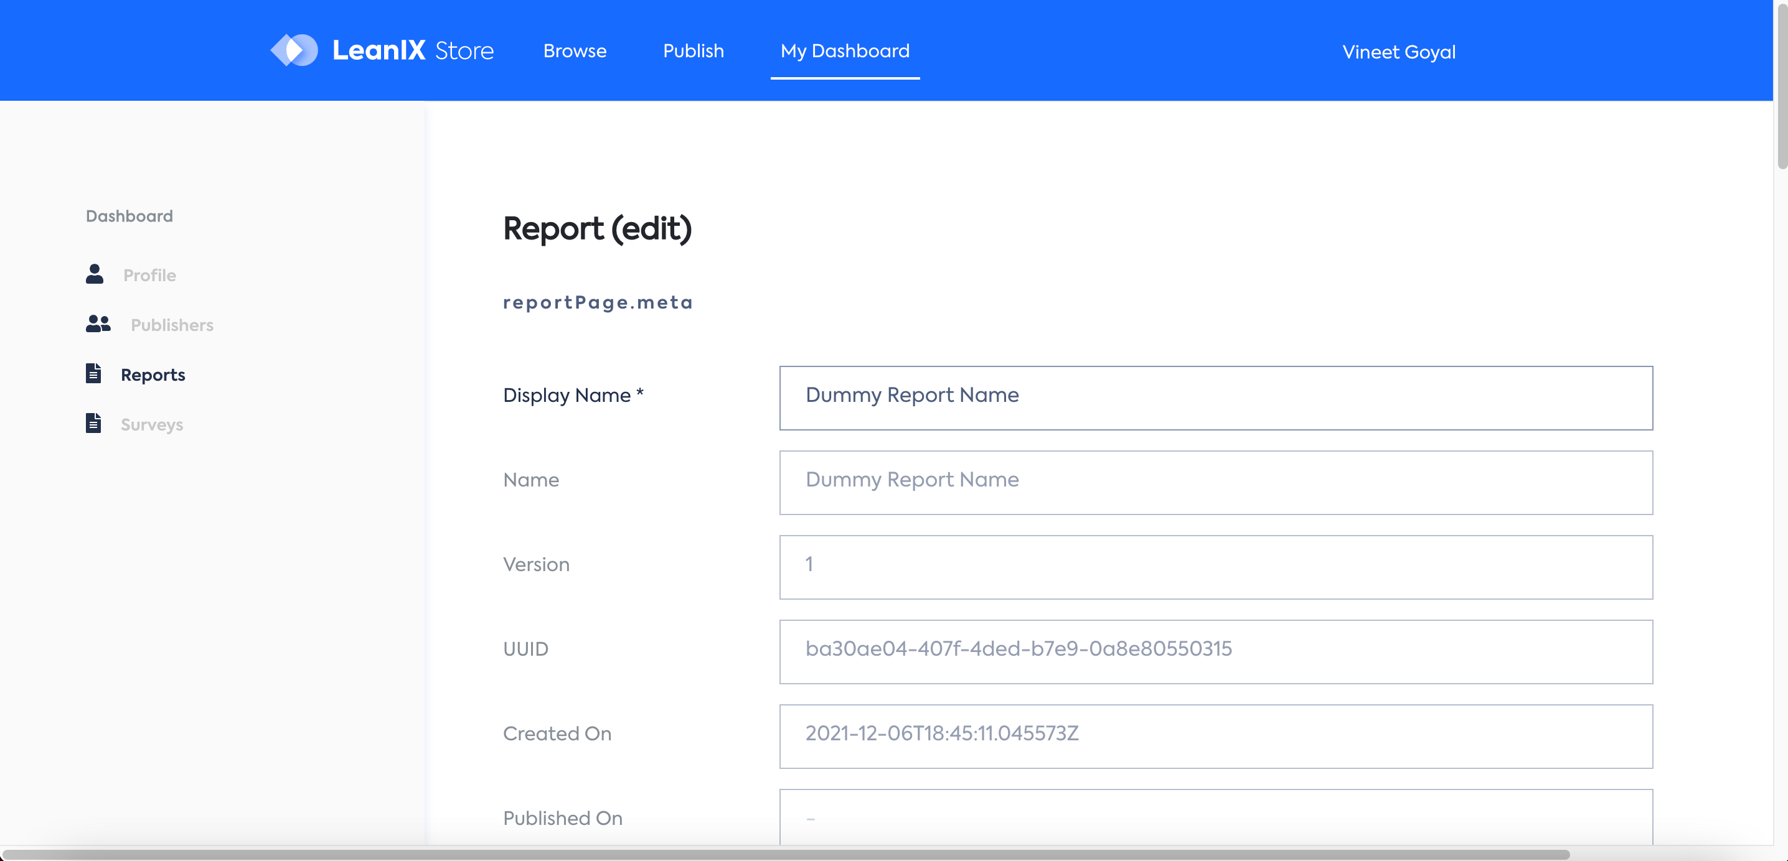
Task: Click the Publishers group icon
Action: (x=98, y=324)
